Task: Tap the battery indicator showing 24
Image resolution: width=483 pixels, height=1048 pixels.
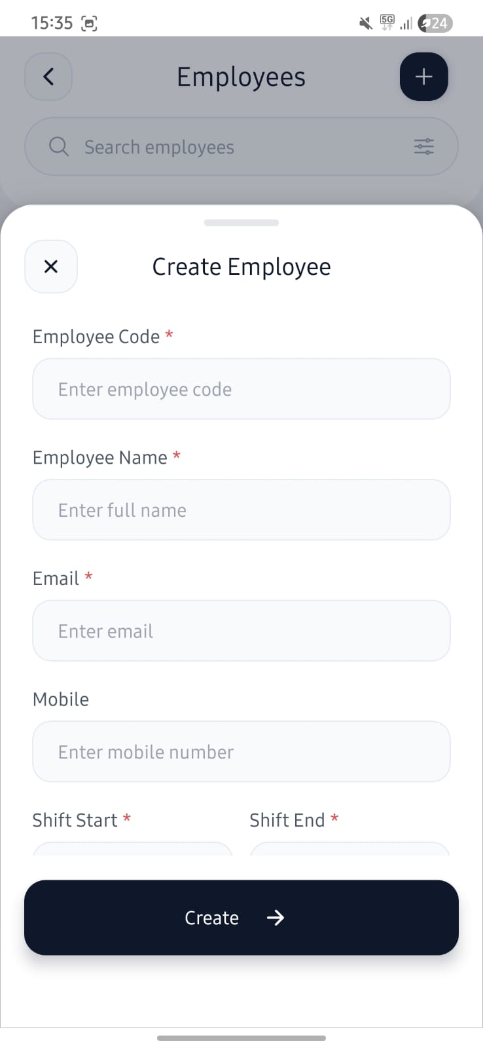Action: (436, 24)
